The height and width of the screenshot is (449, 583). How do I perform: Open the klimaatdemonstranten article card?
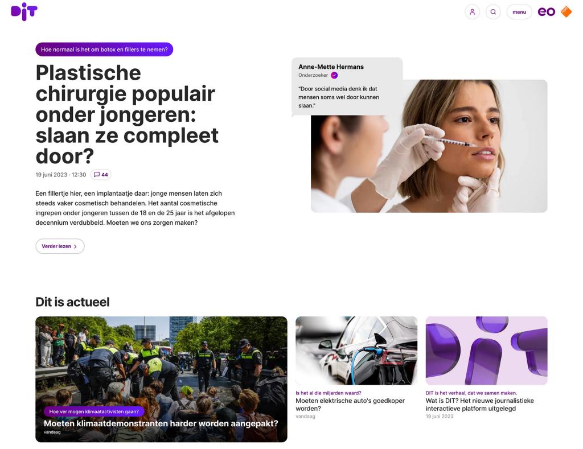coord(161,379)
